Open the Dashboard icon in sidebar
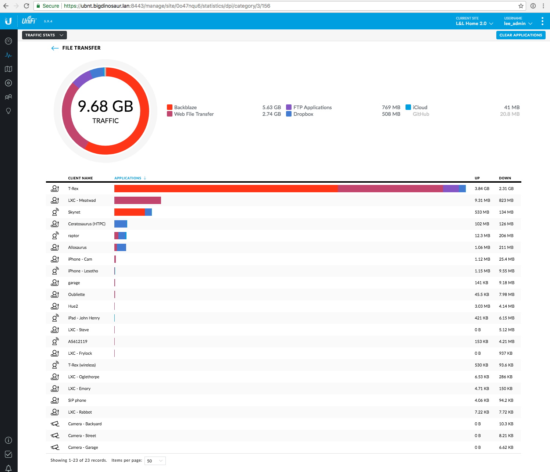The height and width of the screenshot is (472, 550). tap(8, 41)
